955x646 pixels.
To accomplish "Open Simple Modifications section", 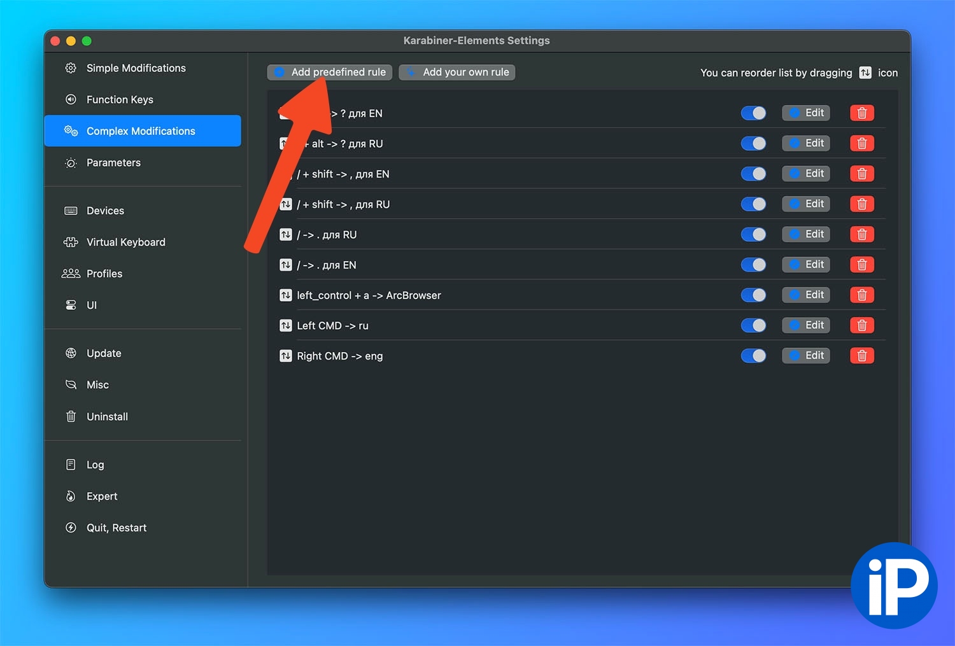I will [x=136, y=68].
